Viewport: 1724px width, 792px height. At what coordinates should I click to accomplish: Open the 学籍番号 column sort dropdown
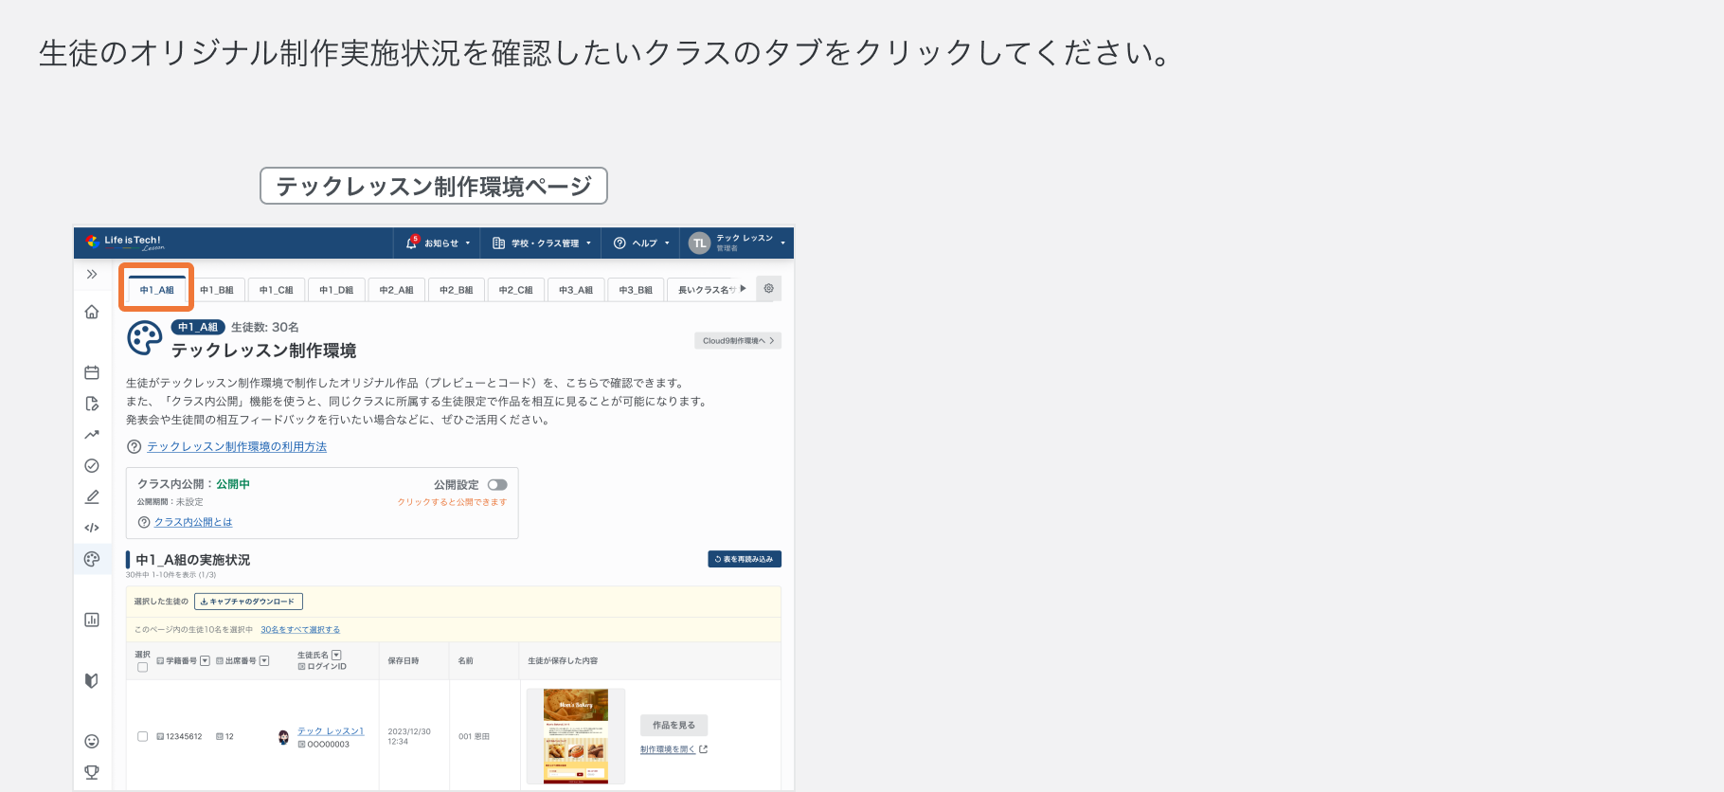[205, 660]
